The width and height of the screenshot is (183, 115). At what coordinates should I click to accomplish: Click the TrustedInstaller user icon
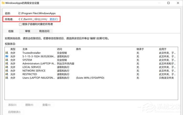7,53
